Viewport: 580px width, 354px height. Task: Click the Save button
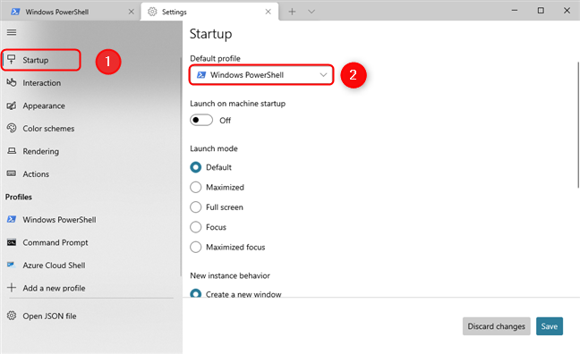pyautogui.click(x=550, y=326)
